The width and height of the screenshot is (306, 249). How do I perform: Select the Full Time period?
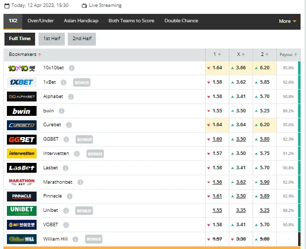(20, 39)
